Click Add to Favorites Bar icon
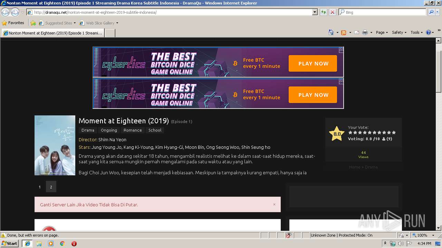The image size is (442, 248). click(33, 23)
